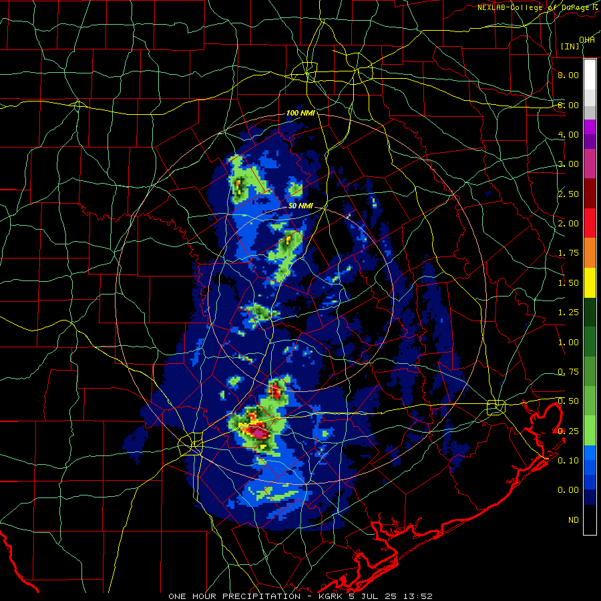Select the bright red swatch above 2.00
Screen dimensions: 601x601
(590, 223)
